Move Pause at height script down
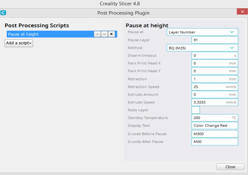The width and height of the screenshot is (248, 175). [x=104, y=34]
